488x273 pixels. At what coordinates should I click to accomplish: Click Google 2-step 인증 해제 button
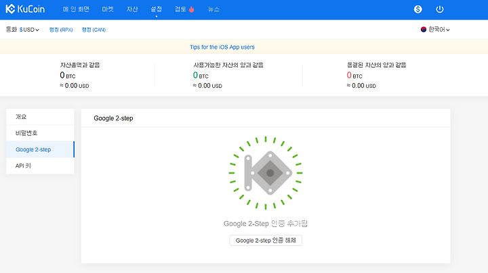(266, 241)
